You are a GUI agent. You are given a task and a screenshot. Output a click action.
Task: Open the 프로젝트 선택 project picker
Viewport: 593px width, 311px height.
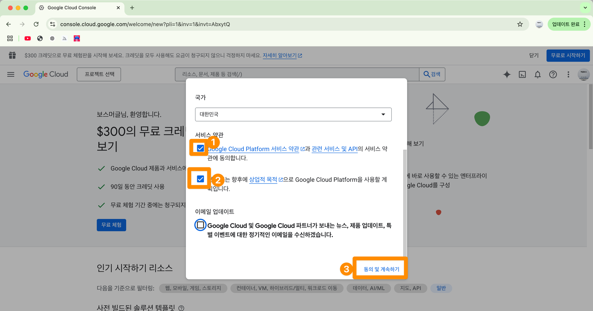pos(99,74)
